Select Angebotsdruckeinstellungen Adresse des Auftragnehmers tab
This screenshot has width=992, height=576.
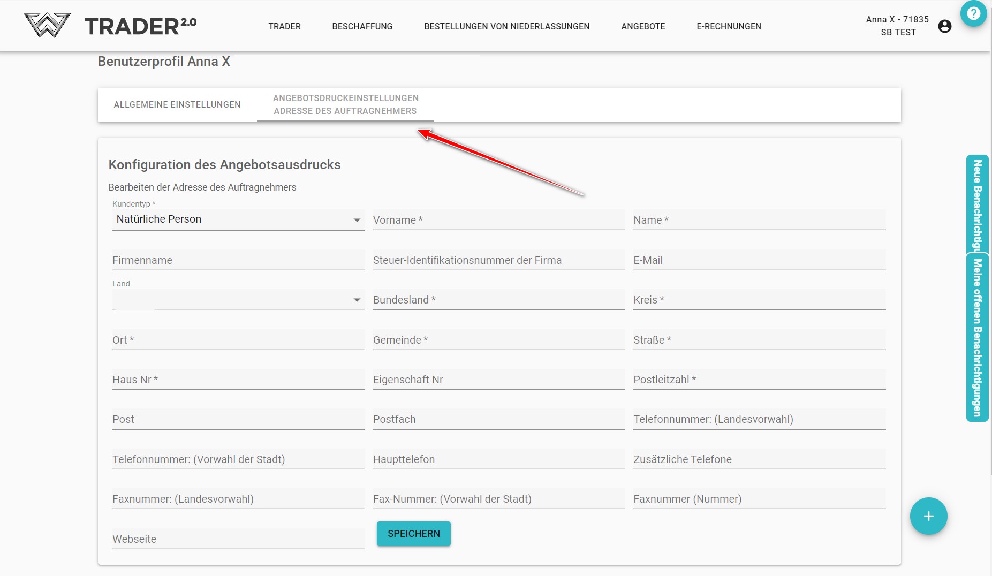345,105
